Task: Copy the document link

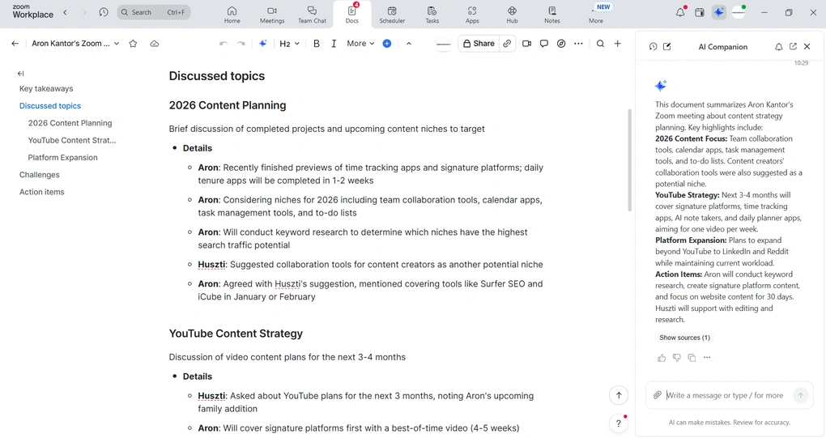Action: click(507, 44)
